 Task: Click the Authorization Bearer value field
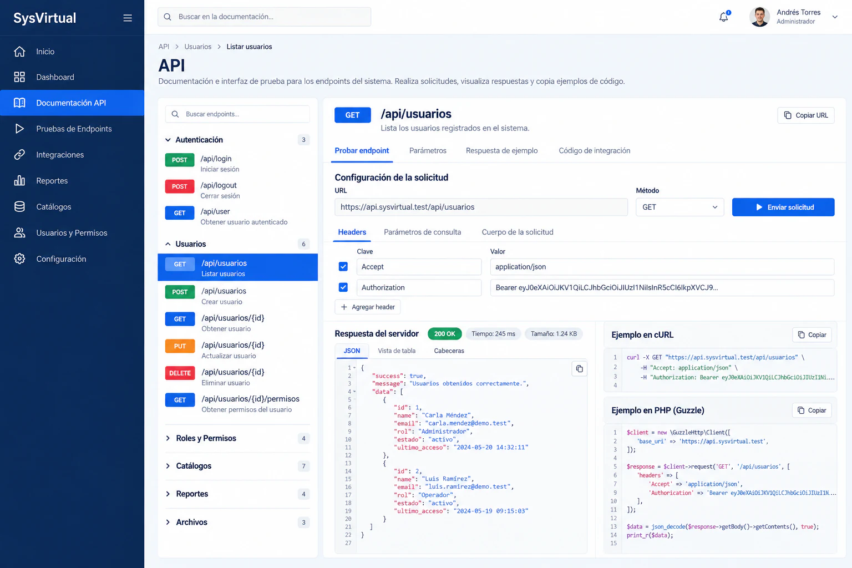(x=662, y=287)
